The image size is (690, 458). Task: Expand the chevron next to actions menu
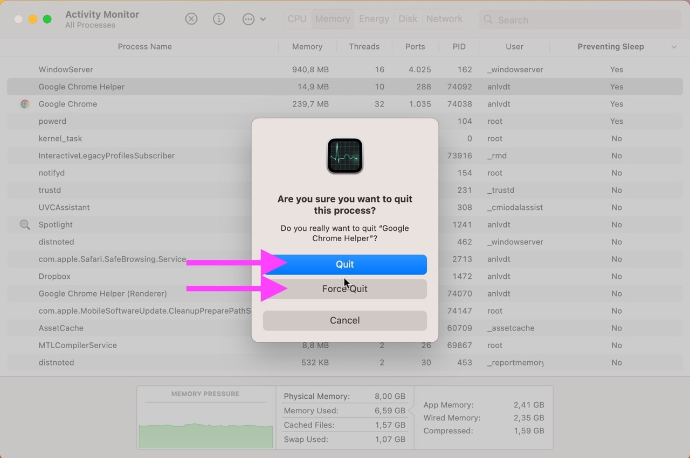coord(263,19)
